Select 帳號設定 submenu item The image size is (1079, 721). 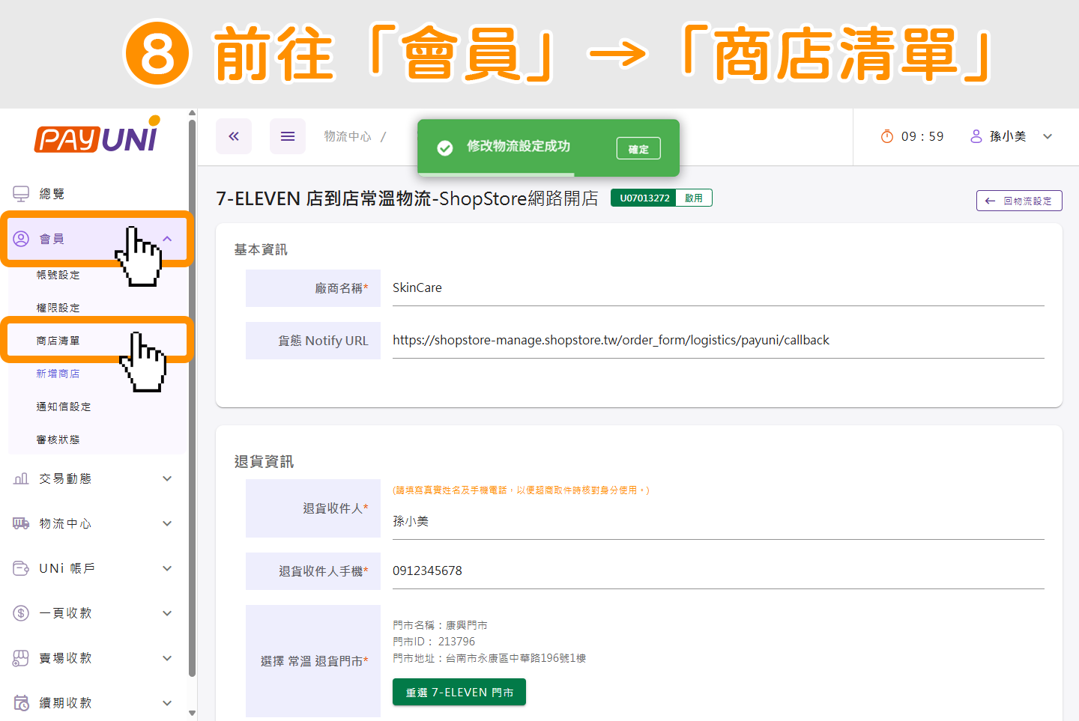(58, 275)
